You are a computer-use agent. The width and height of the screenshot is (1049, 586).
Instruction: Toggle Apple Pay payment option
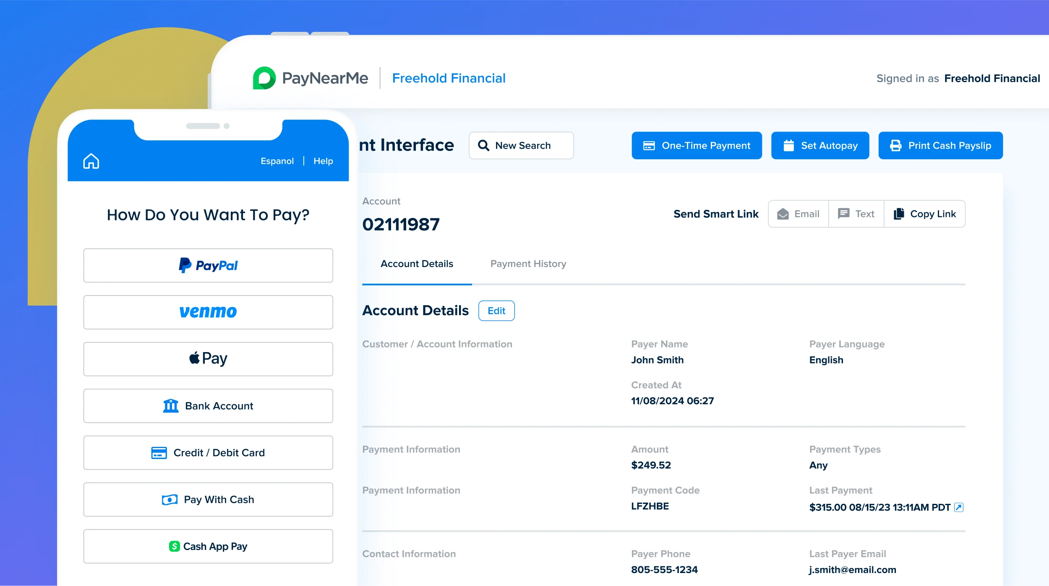208,358
